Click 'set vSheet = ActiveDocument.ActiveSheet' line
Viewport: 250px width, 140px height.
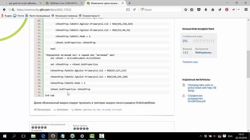pyautogui.click(x=75, y=58)
